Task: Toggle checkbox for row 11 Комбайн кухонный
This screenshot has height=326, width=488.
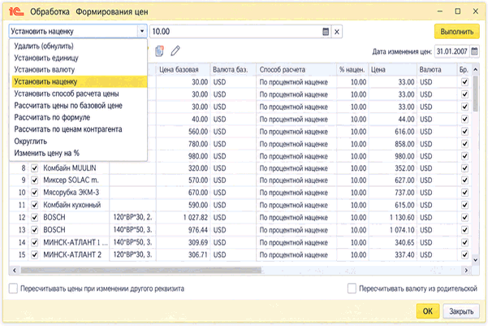Action: [34, 205]
